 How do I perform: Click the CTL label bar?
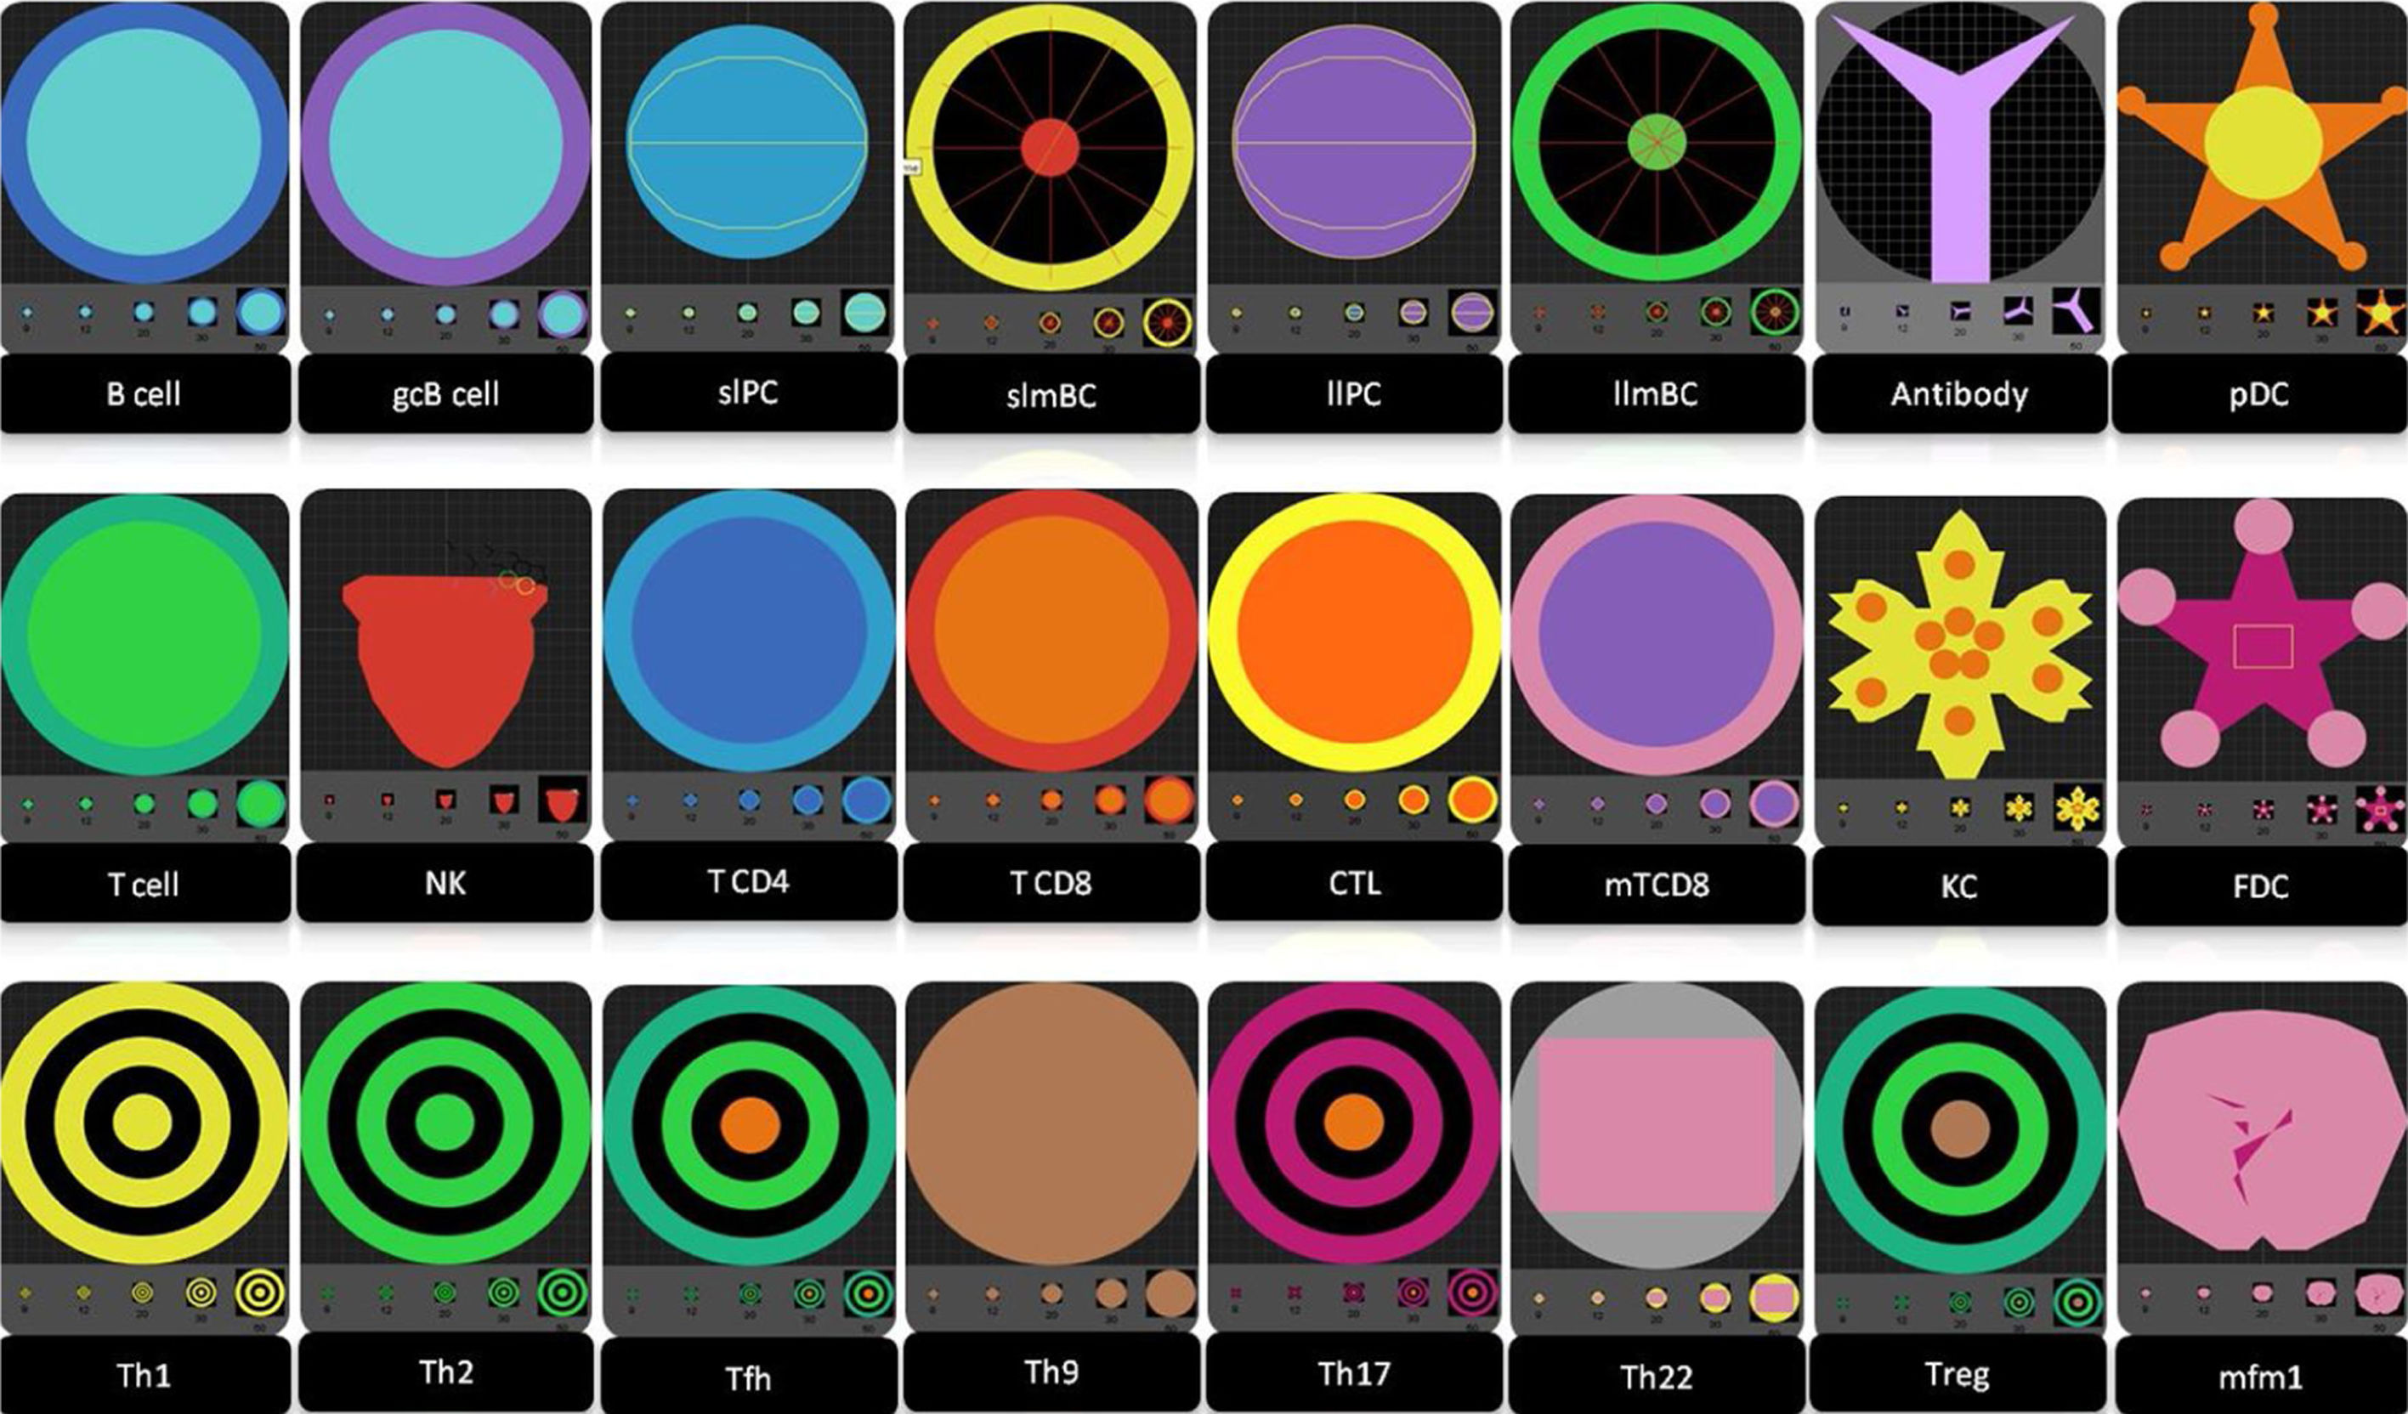coord(1354,883)
